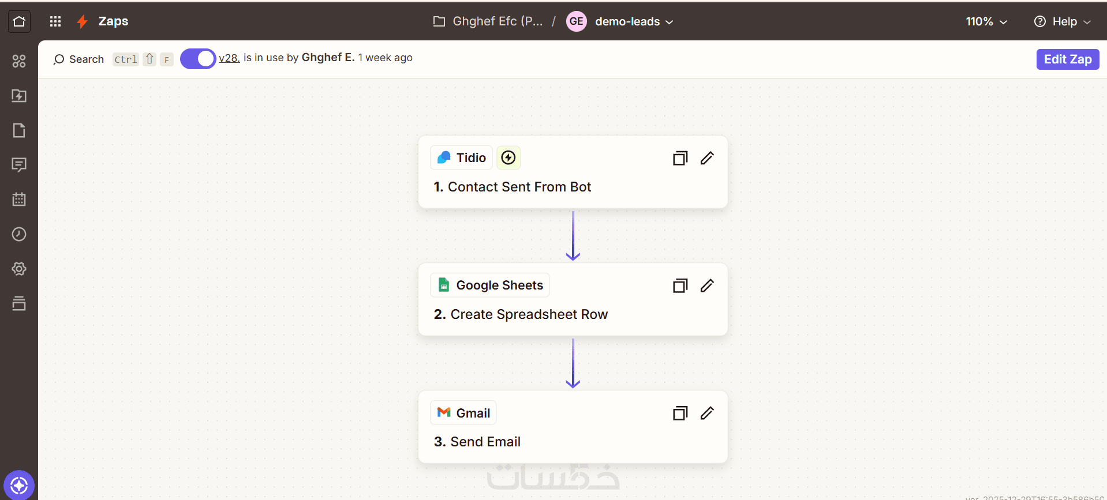Open the v28 version link
1107x500 pixels.
[x=229, y=58]
